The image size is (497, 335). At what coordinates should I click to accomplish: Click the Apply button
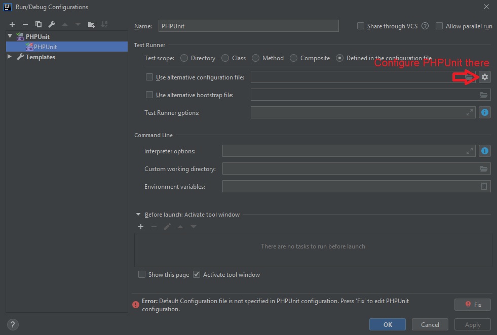473,324
